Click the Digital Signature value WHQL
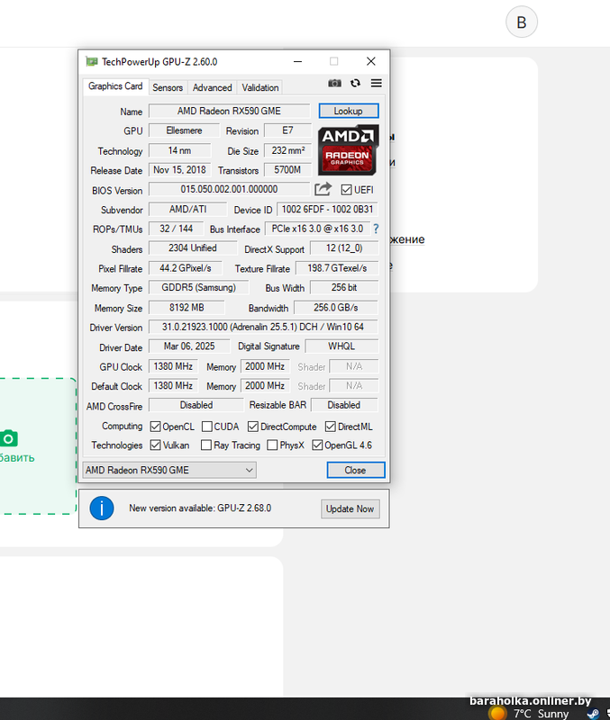 click(341, 346)
